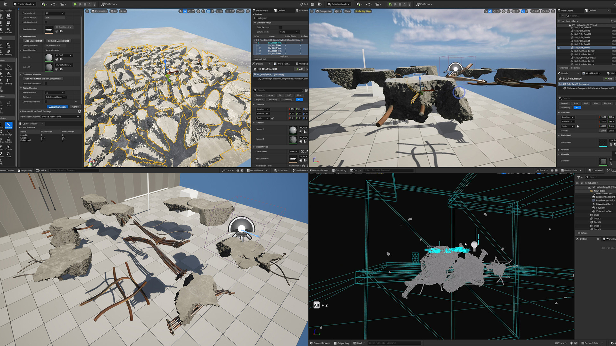Click the Level Up cluster tool
Screen dimensions: 616x346
pyautogui.click(x=9, y=81)
